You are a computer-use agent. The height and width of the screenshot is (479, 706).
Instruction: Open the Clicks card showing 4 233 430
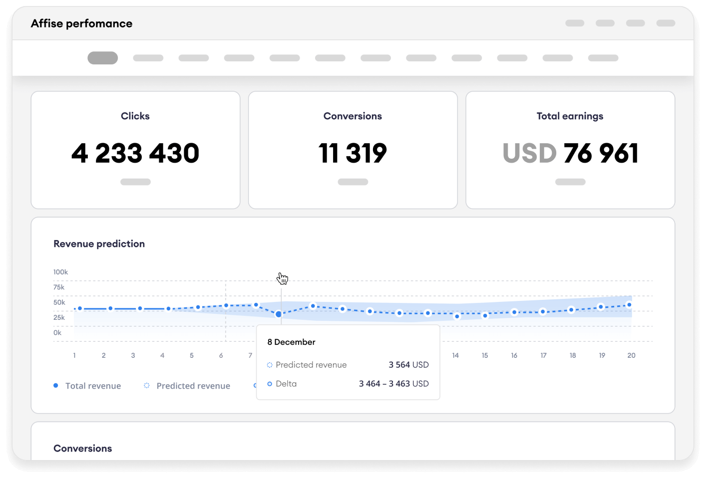(135, 150)
